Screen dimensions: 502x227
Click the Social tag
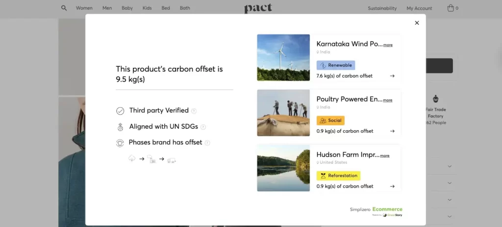click(x=330, y=120)
